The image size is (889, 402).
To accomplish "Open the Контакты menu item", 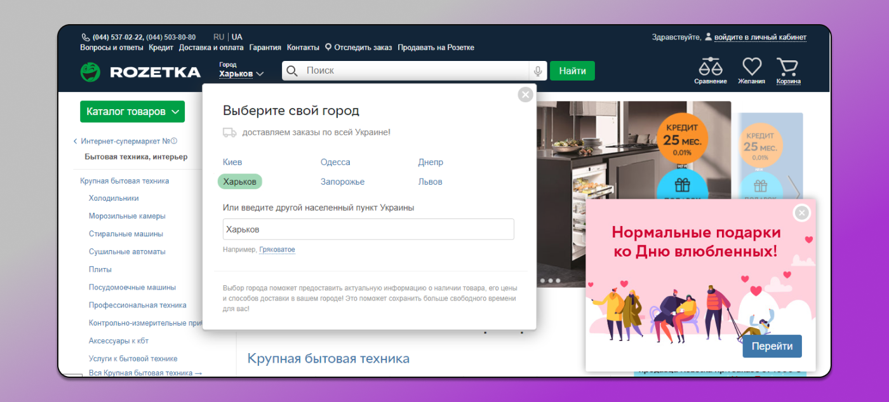I will click(x=304, y=48).
